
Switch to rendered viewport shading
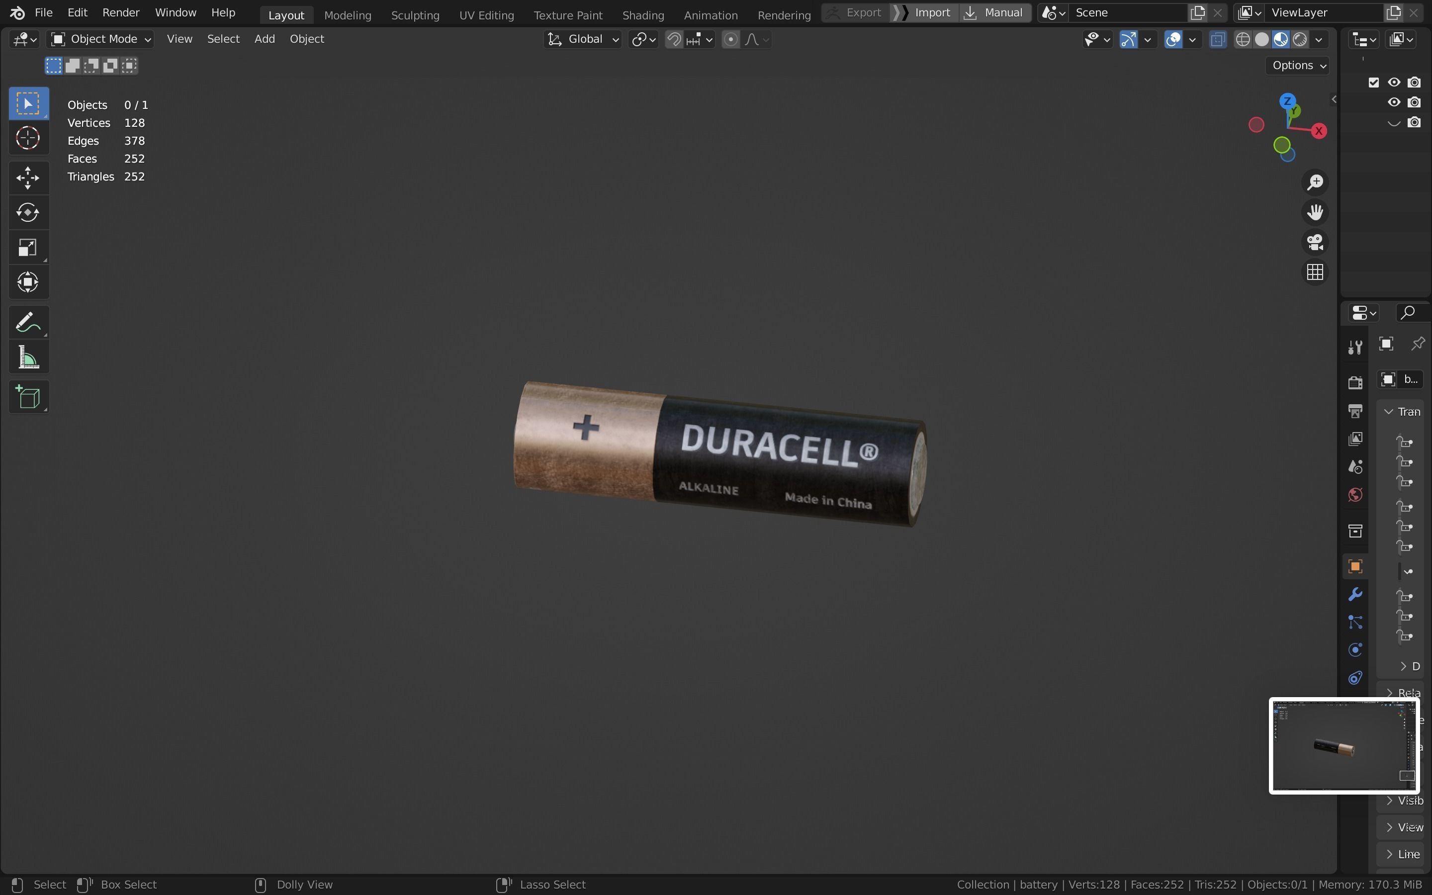click(x=1300, y=39)
